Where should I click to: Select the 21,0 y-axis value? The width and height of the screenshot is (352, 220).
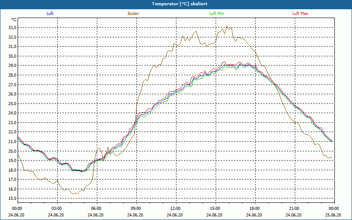tap(12, 141)
